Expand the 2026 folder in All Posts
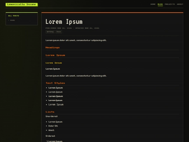The height and width of the screenshot is (142, 189). 12,20
